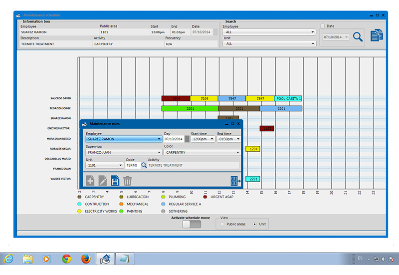Click the add new record icon
This screenshot has width=399, height=275.
(90, 181)
